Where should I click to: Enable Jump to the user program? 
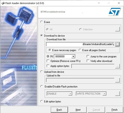click(x=88, y=56)
